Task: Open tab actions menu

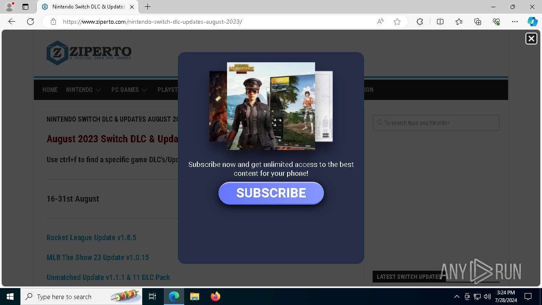Action: click(x=25, y=7)
